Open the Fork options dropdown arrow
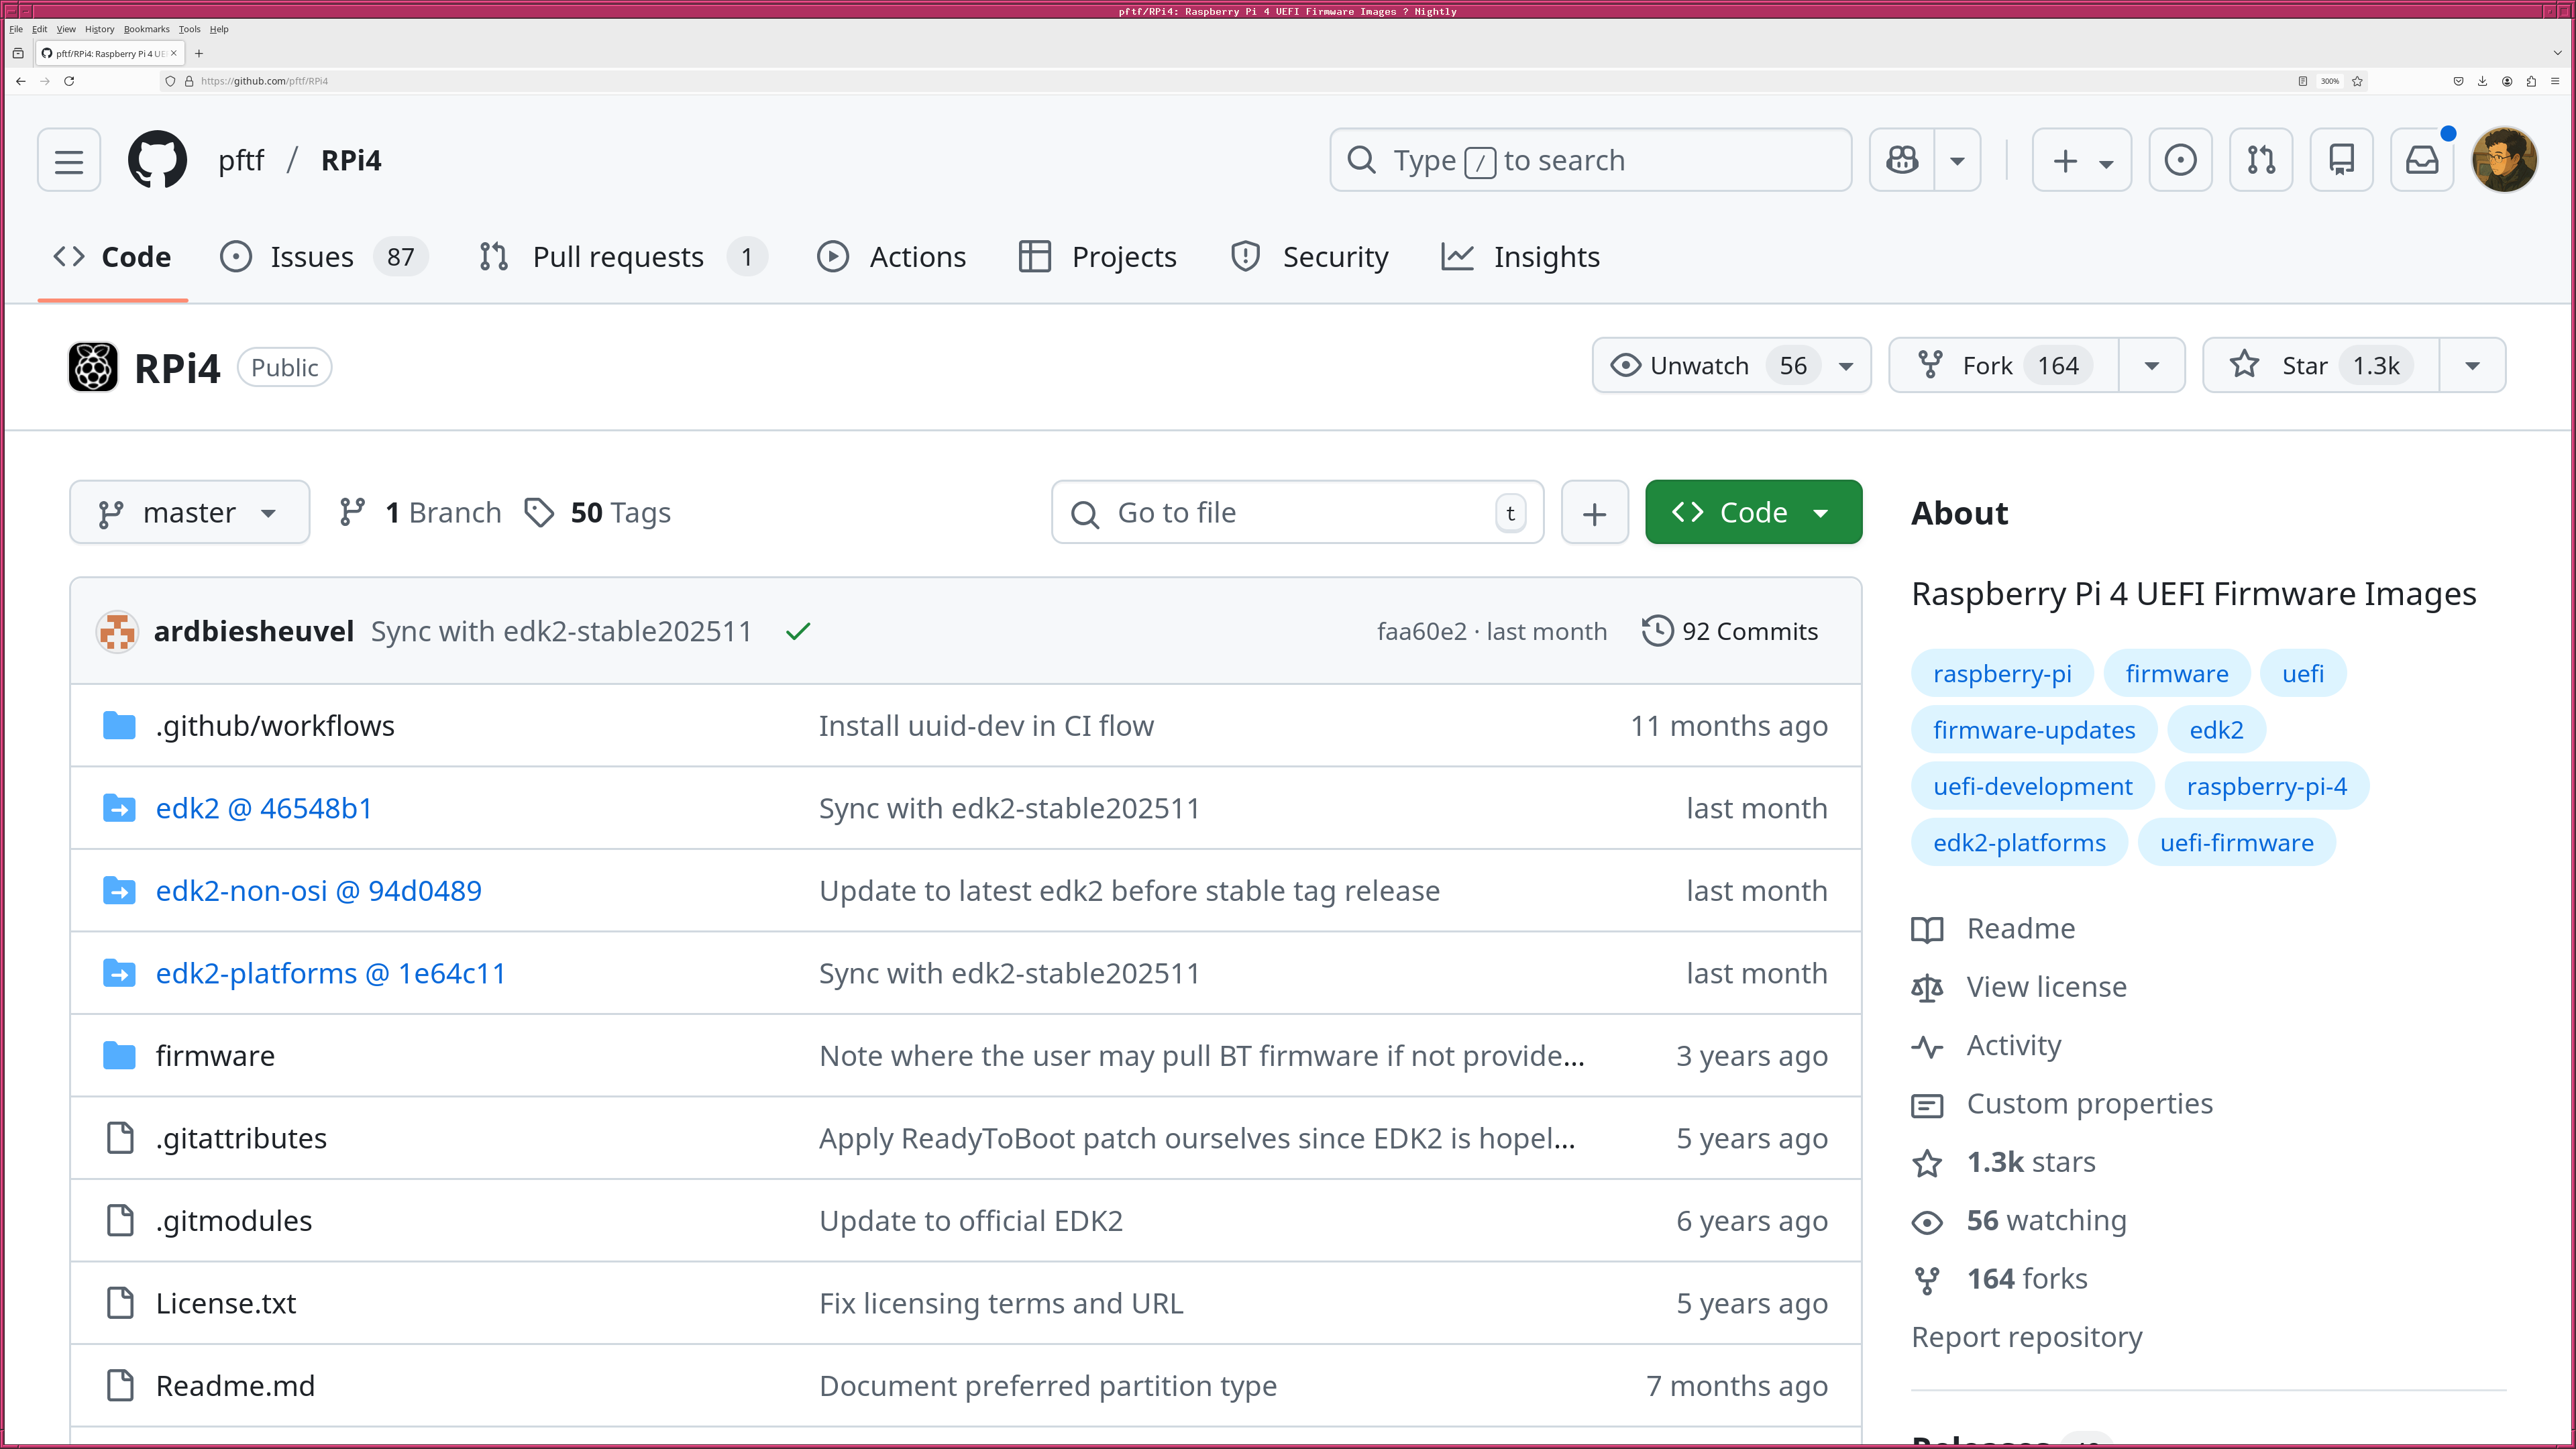The height and width of the screenshot is (1449, 2576). coord(2152,366)
